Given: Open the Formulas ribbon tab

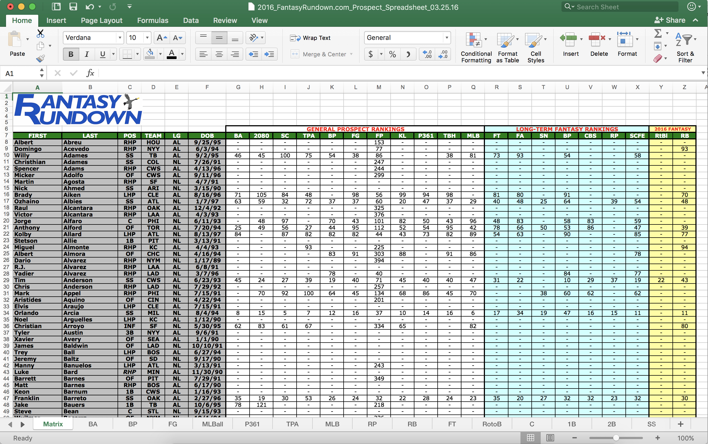Looking at the screenshot, I should [x=153, y=21].
